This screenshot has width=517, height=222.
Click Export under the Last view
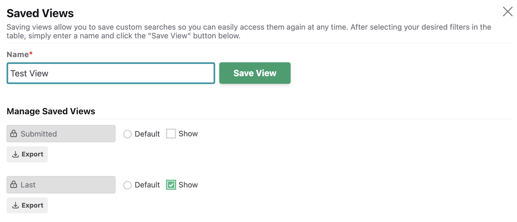(x=27, y=205)
